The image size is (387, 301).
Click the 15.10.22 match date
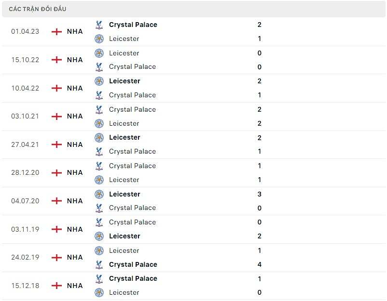pos(25,60)
